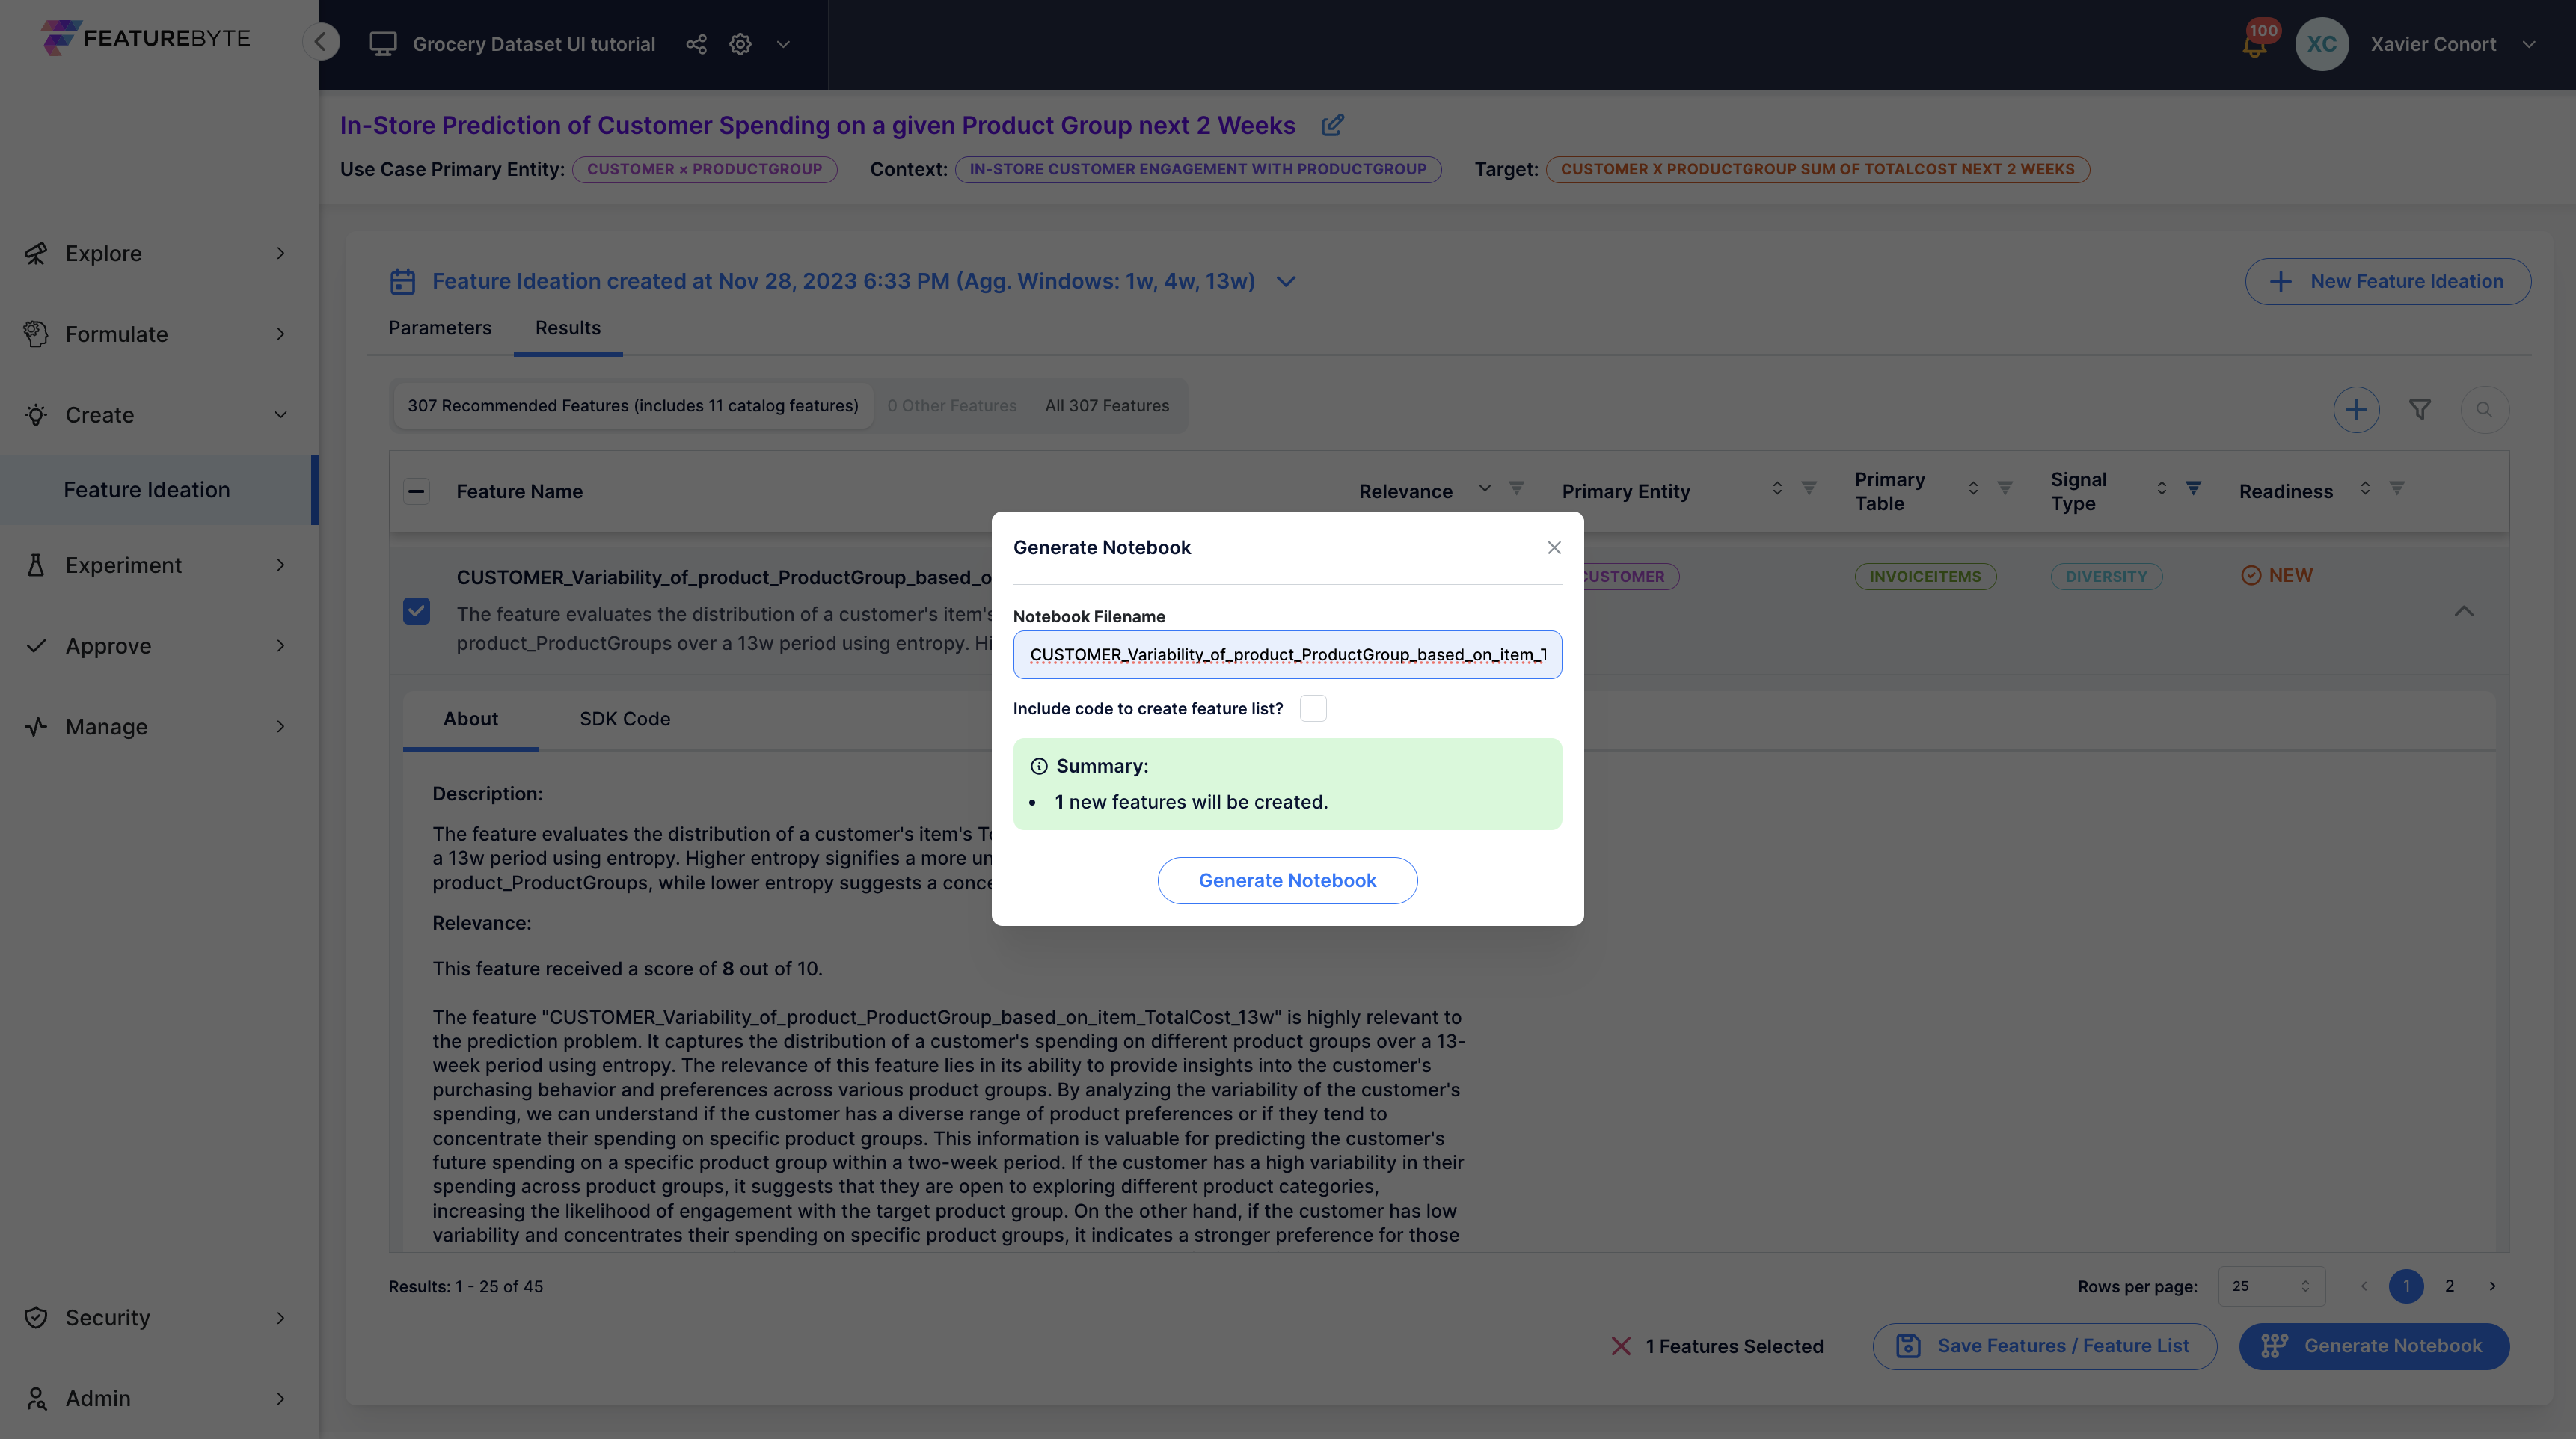
Task: Toggle Include code to create feature list checkbox
Action: [x=1313, y=708]
